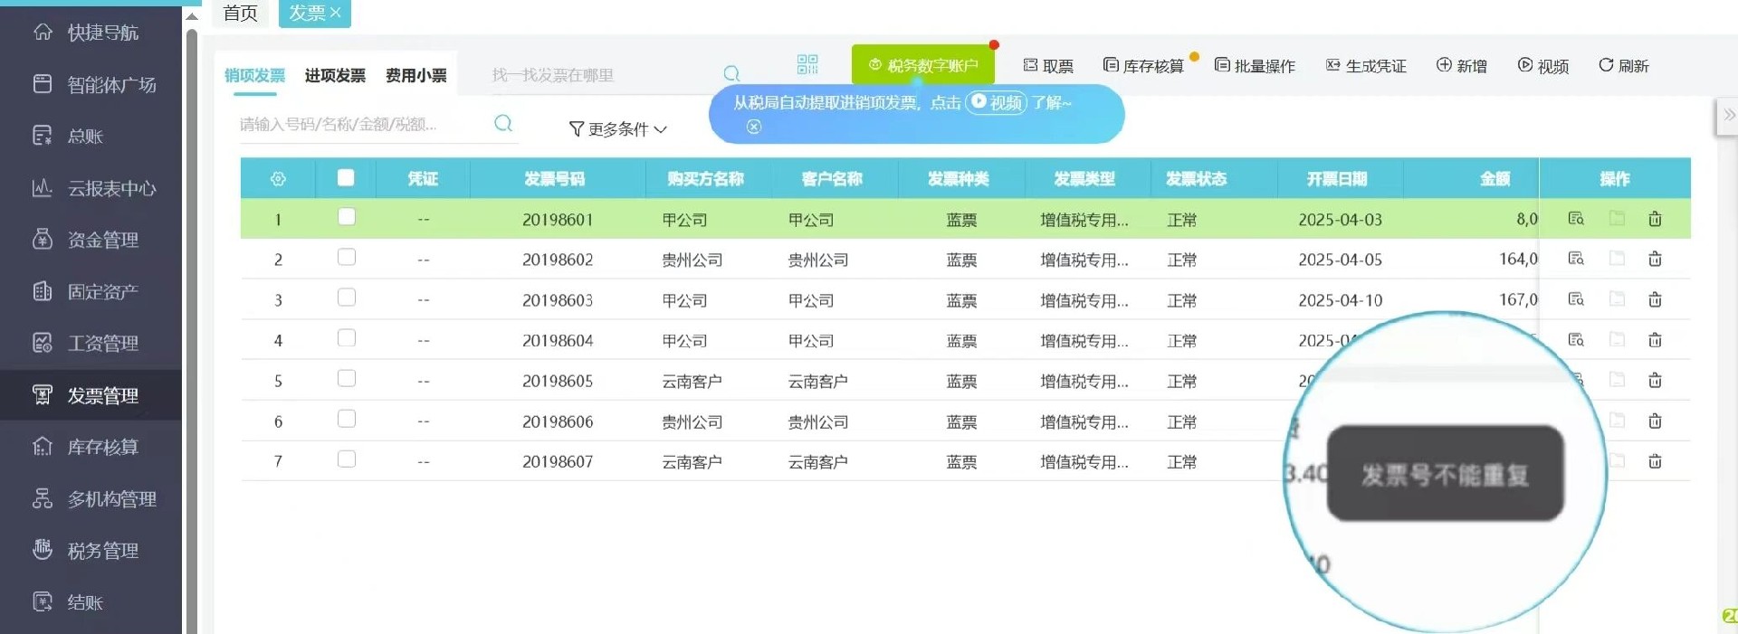Dismiss the blue tax bureau tip bubble
This screenshot has width=1738, height=634.
coord(754,128)
